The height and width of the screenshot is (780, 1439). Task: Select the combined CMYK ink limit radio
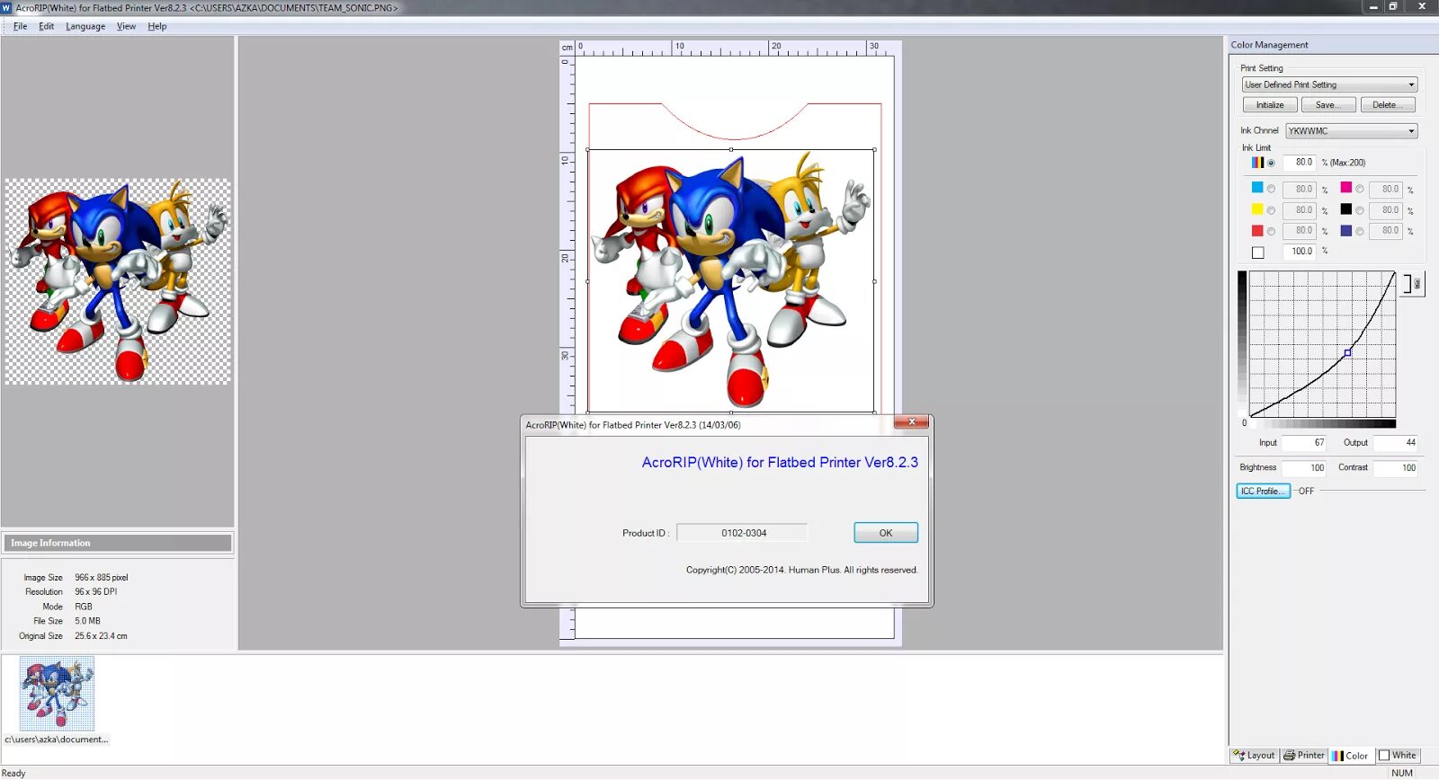[x=1271, y=163]
